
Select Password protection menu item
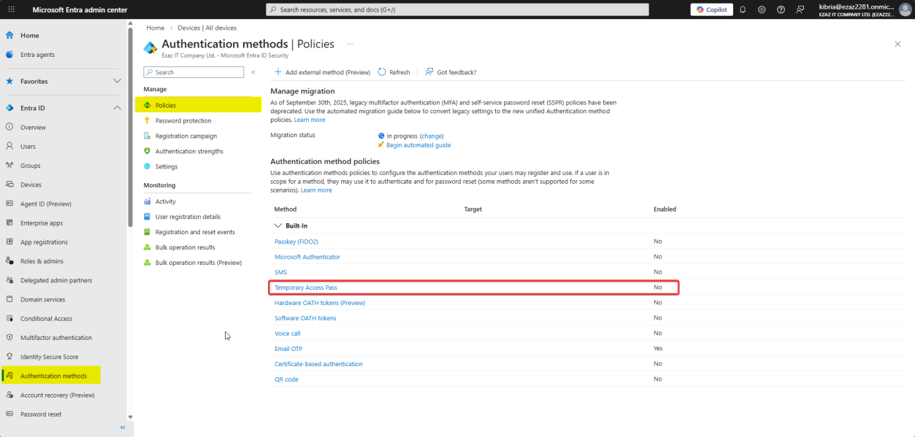(x=183, y=120)
